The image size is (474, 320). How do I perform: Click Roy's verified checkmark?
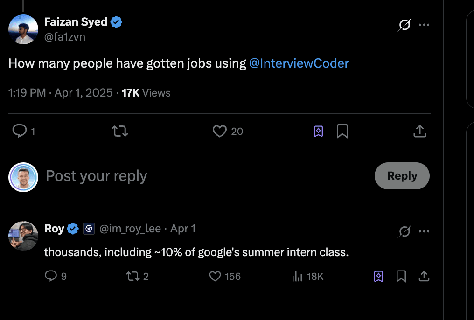tap(73, 229)
